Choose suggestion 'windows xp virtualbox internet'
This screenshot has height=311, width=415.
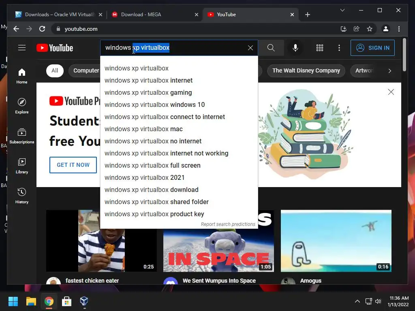[179, 81]
